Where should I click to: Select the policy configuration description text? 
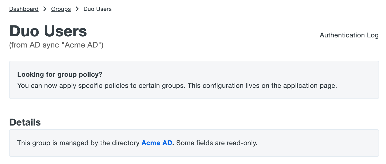point(177,85)
